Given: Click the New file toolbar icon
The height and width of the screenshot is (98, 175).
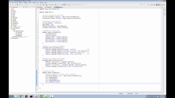Looking at the screenshot, I should [x=10, y=5].
